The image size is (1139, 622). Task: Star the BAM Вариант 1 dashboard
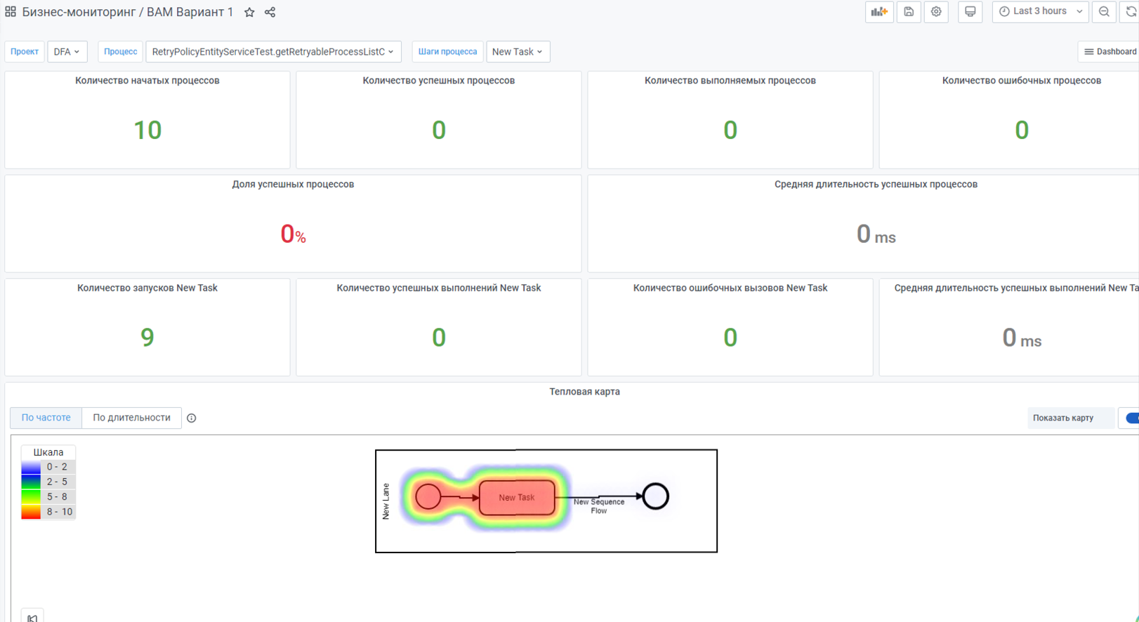249,12
